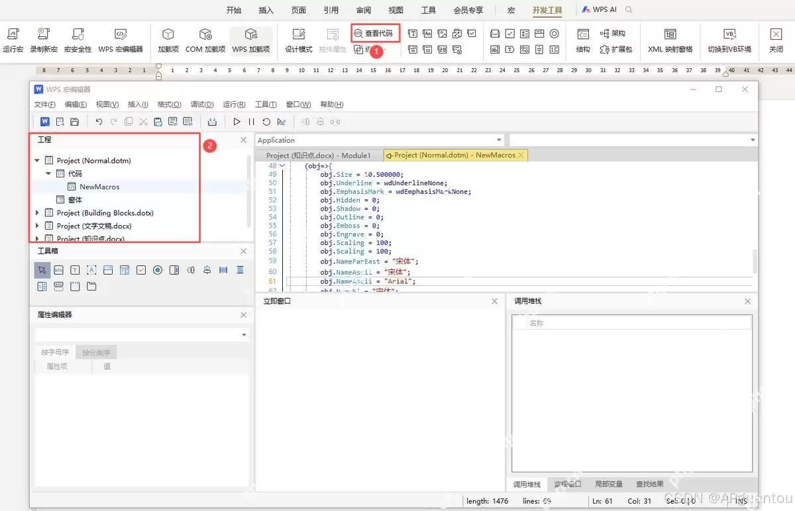The width and height of the screenshot is (795, 511).
Task: Open Macro Security (宏安全性) settings
Action: (x=78, y=40)
